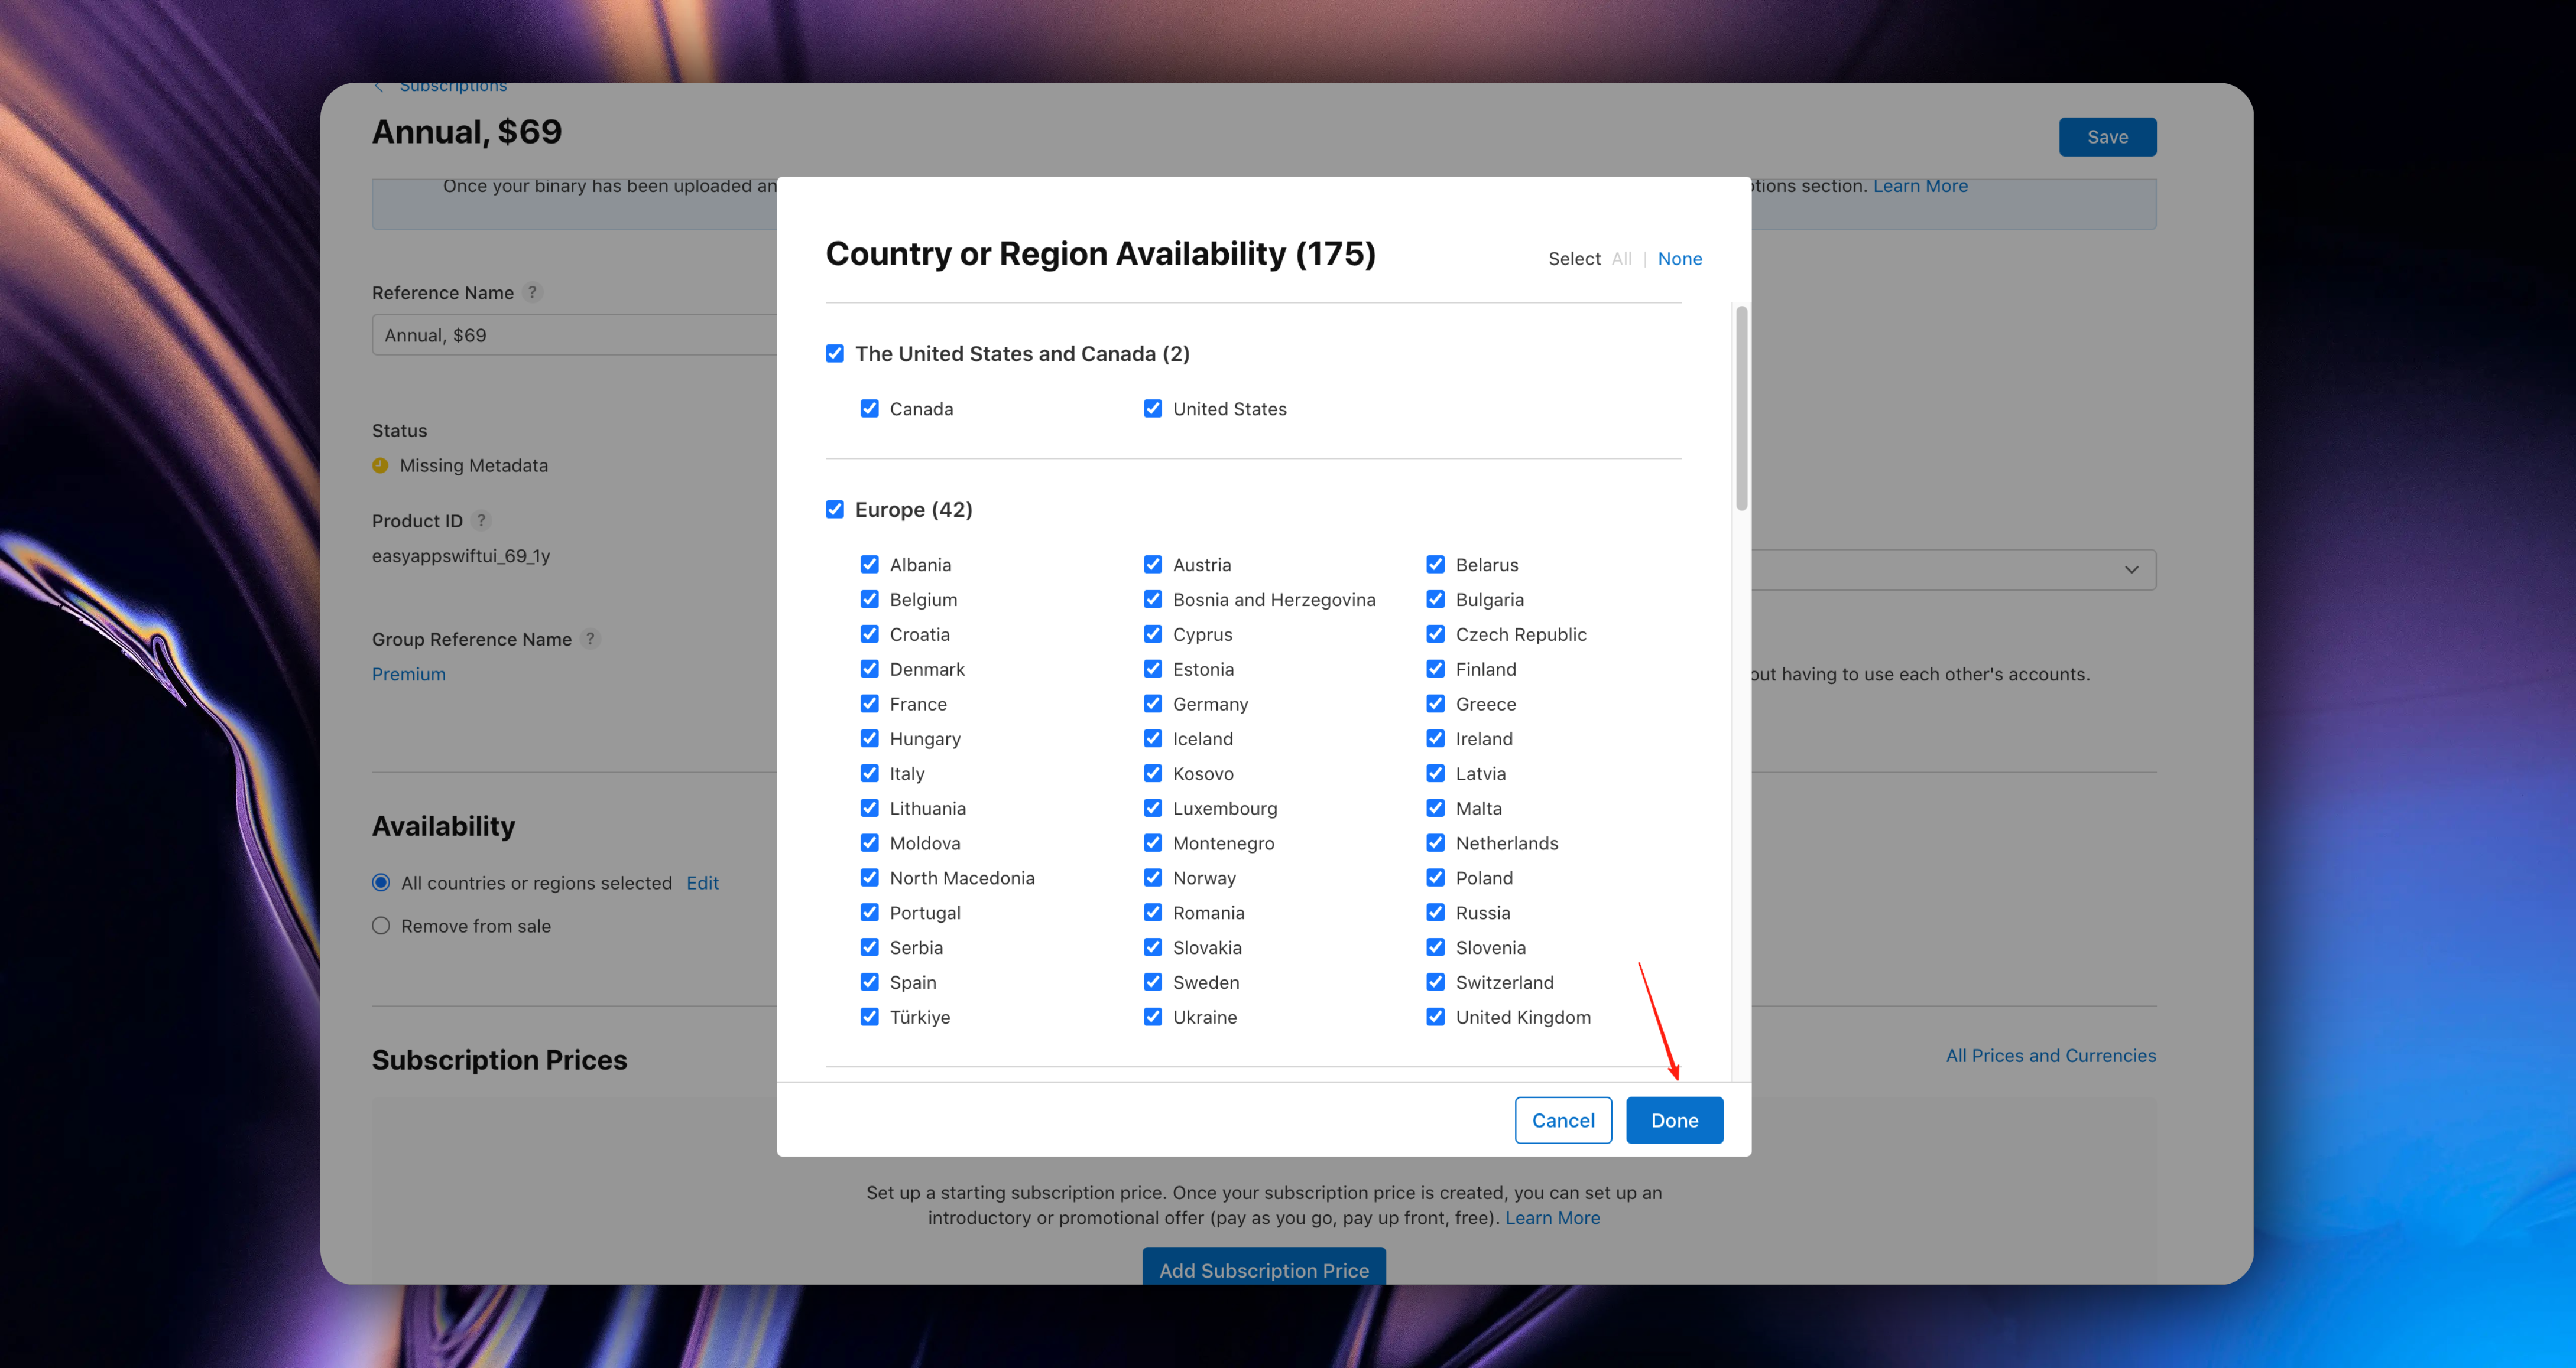Image resolution: width=2576 pixels, height=1368 pixels.
Task: Click None to deselect all countries
Action: pyautogui.click(x=1679, y=258)
